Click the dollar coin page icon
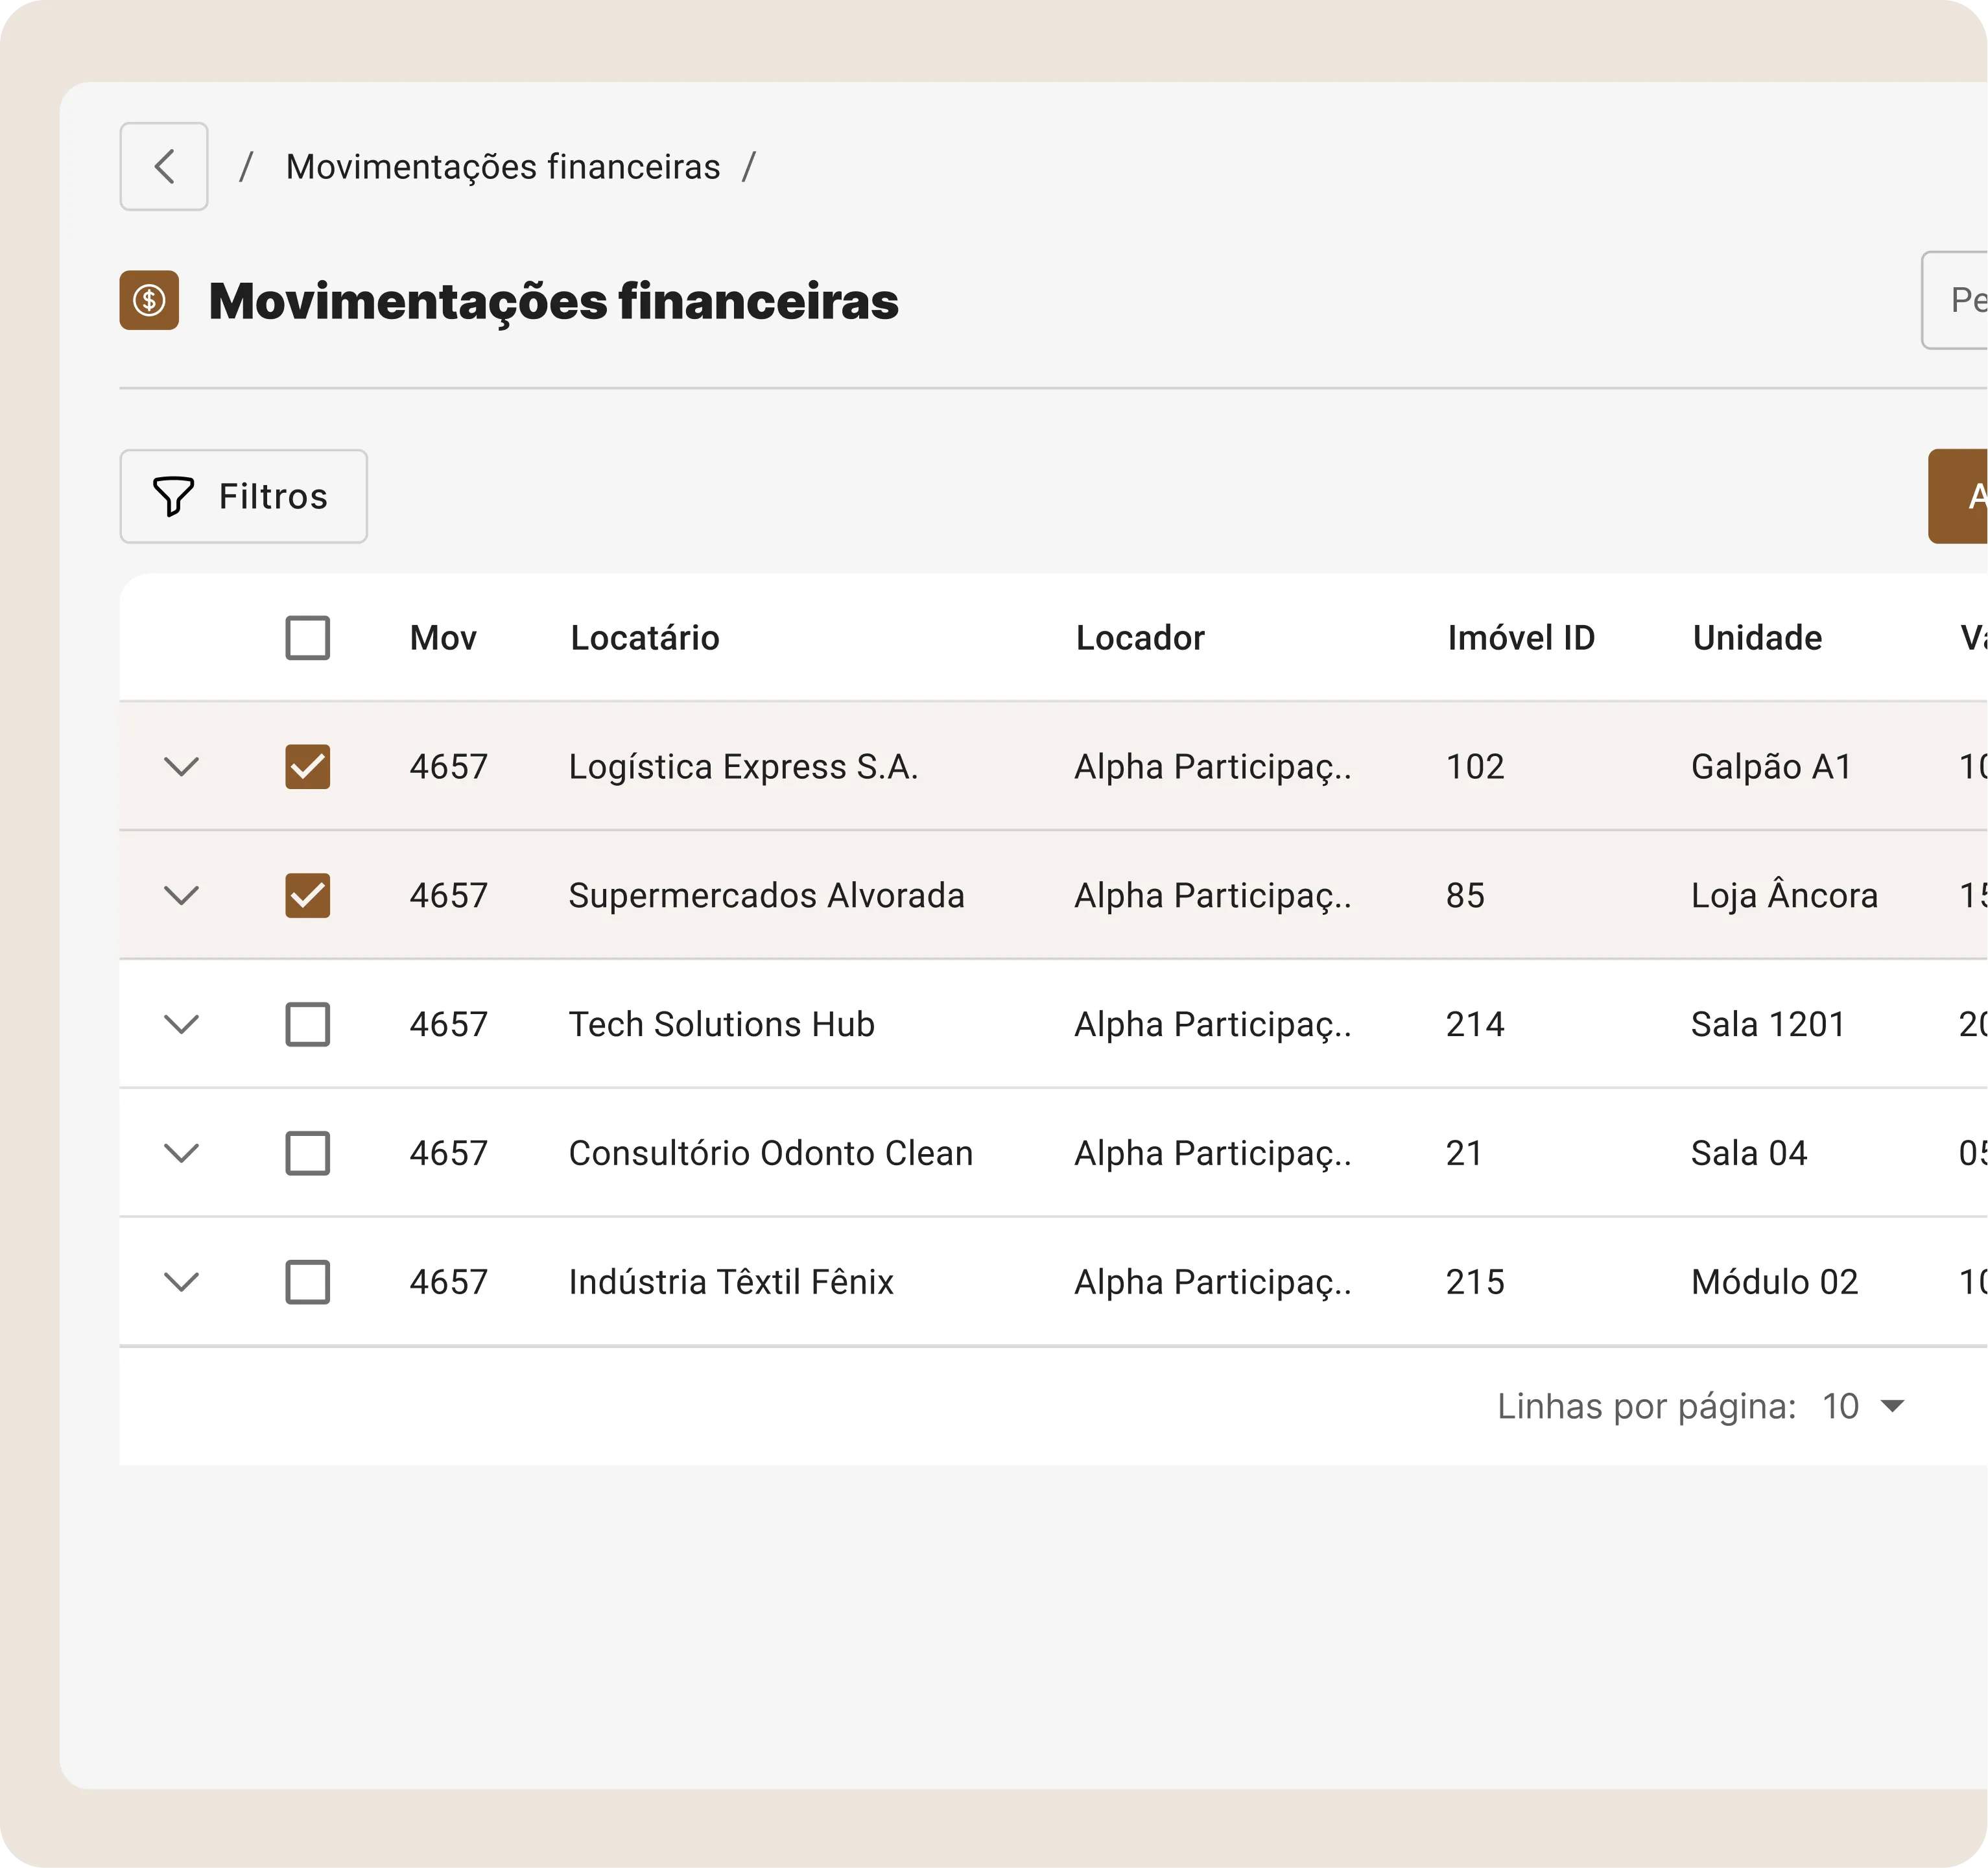The height and width of the screenshot is (1868, 1988). pos(149,300)
